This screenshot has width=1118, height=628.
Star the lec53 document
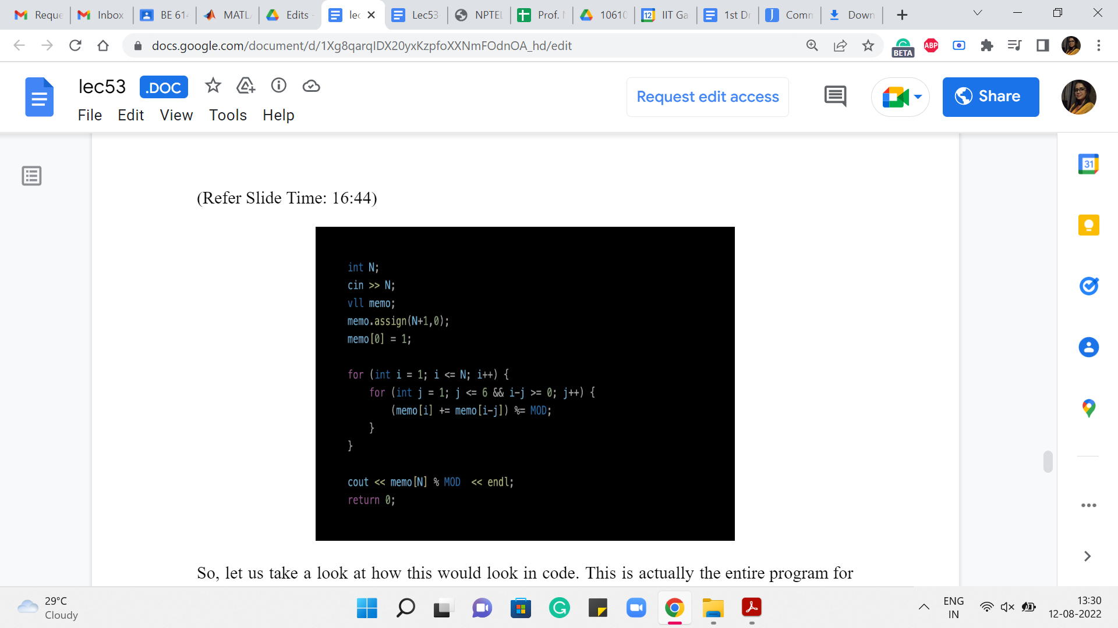213,86
